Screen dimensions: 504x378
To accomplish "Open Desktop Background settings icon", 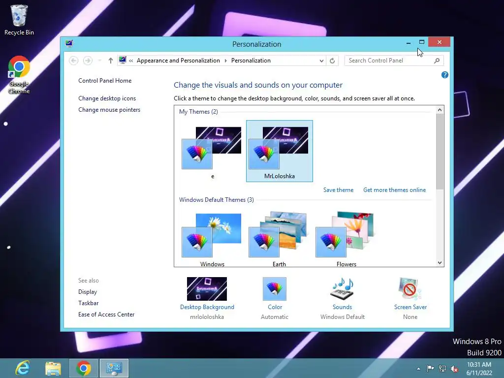I will click(x=207, y=288).
